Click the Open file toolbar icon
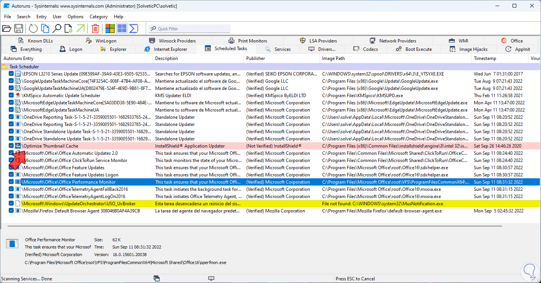541x283 pixels. point(6,28)
